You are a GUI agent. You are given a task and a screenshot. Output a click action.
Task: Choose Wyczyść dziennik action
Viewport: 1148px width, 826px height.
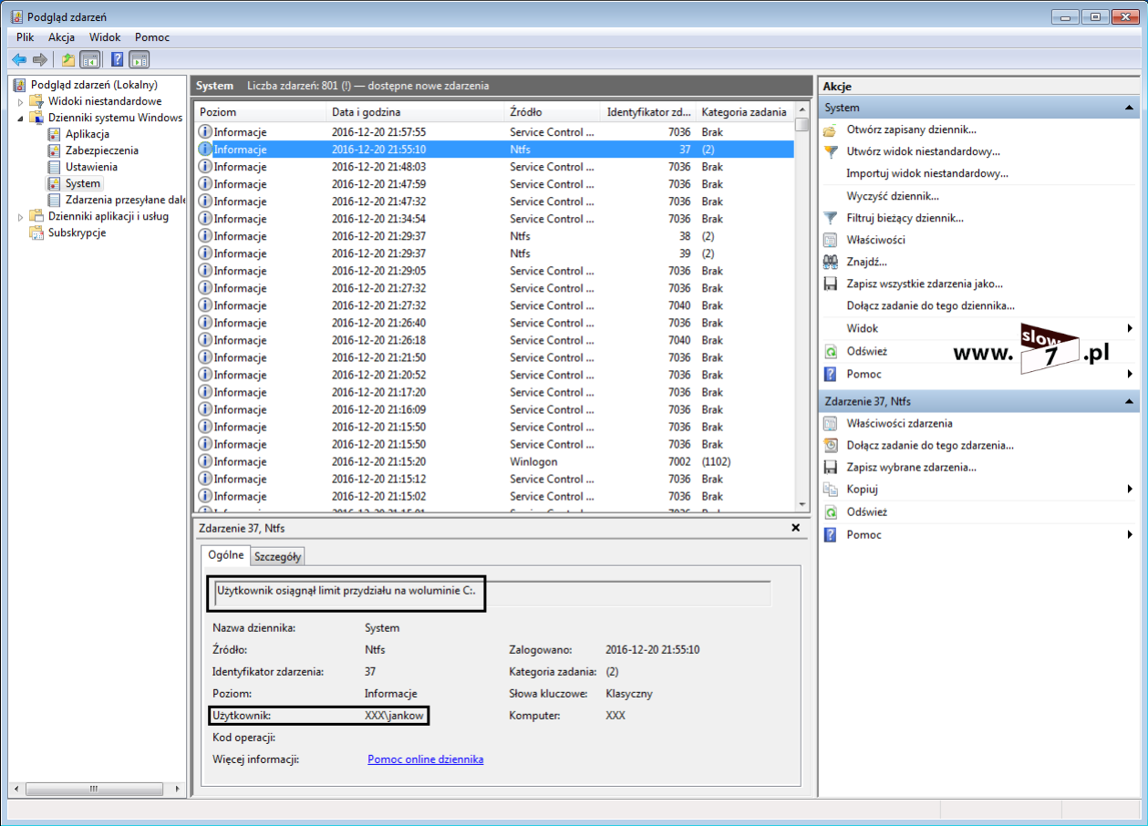(x=893, y=196)
